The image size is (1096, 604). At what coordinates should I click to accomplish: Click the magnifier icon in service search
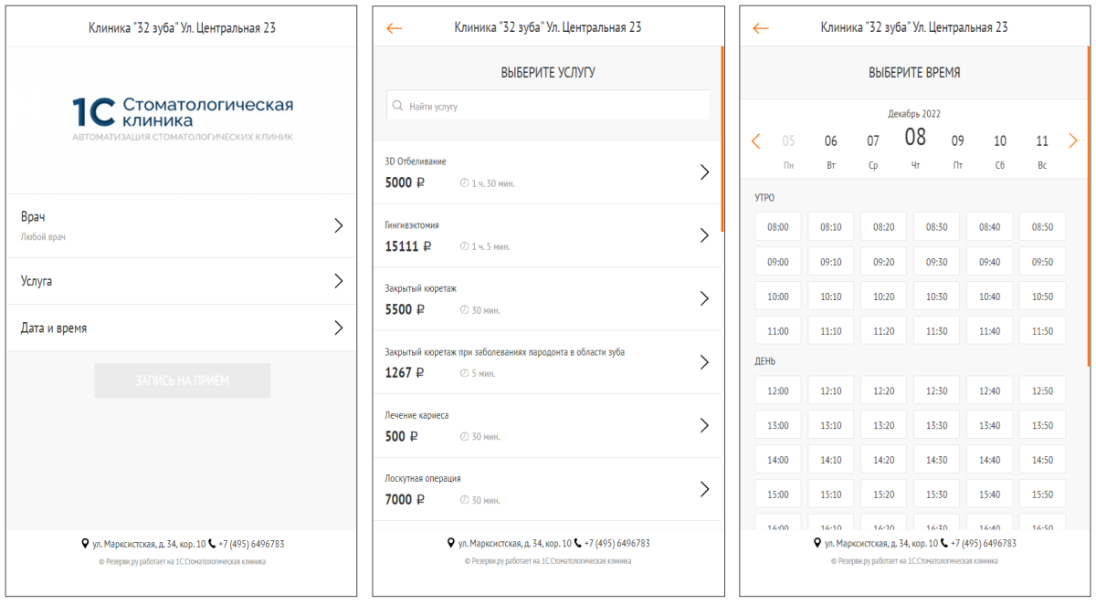click(x=398, y=106)
